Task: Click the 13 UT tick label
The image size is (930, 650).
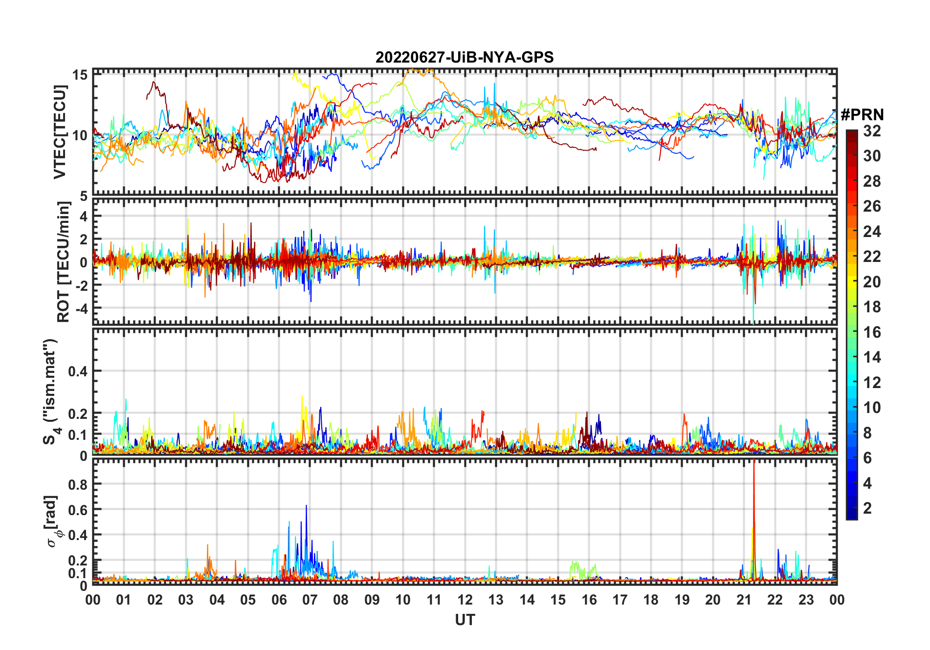Action: [496, 600]
